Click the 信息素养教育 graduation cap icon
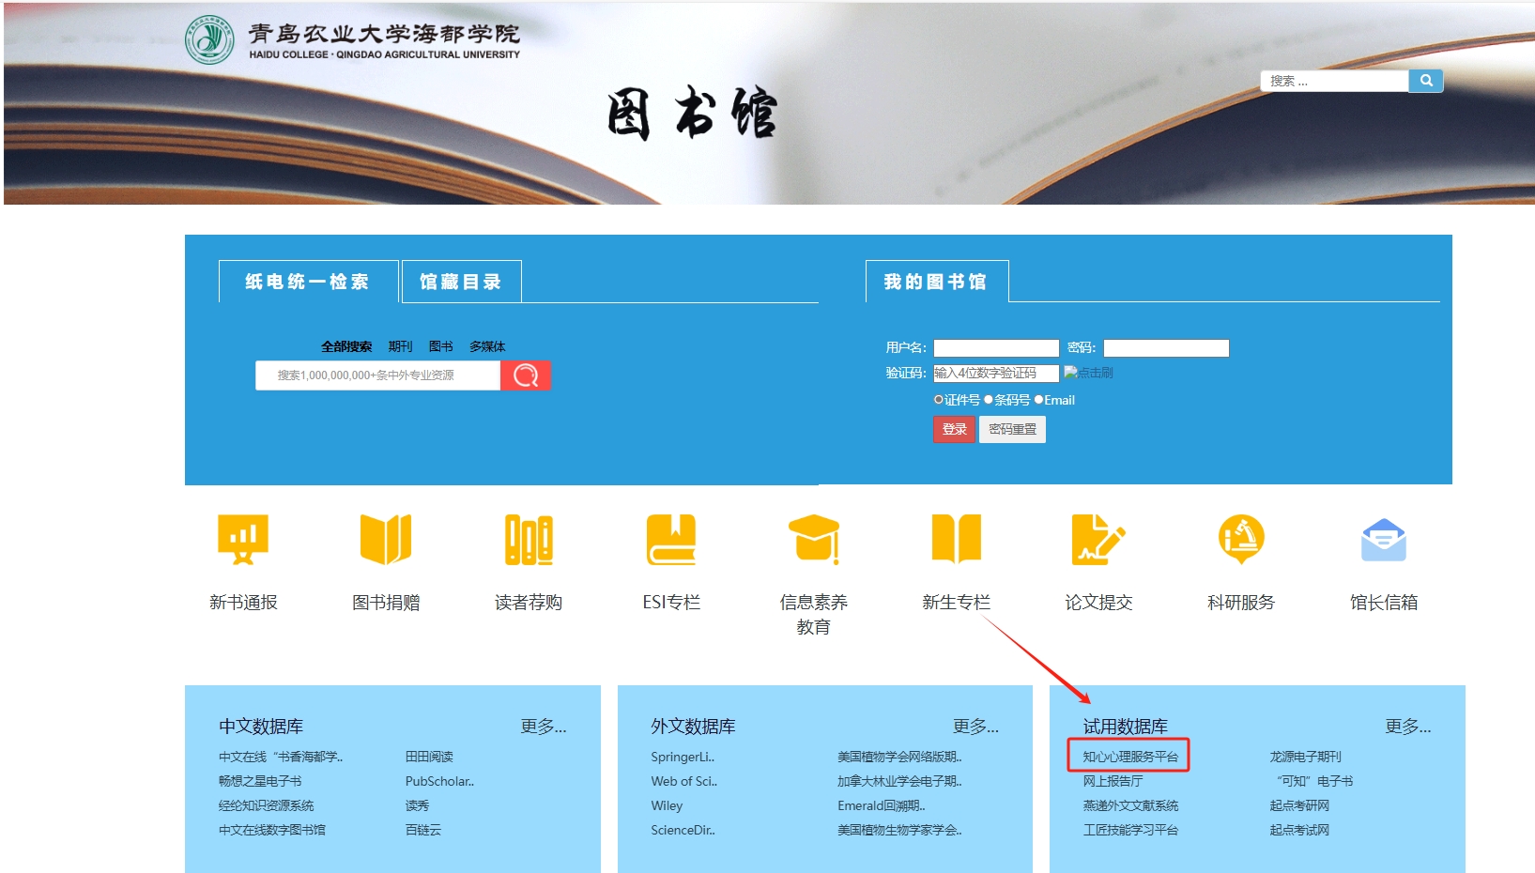The height and width of the screenshot is (873, 1535). click(814, 540)
